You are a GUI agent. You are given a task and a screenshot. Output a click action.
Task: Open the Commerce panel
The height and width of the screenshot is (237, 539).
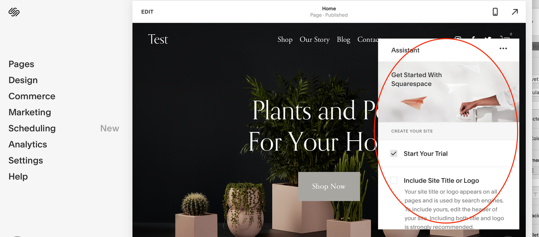click(32, 96)
